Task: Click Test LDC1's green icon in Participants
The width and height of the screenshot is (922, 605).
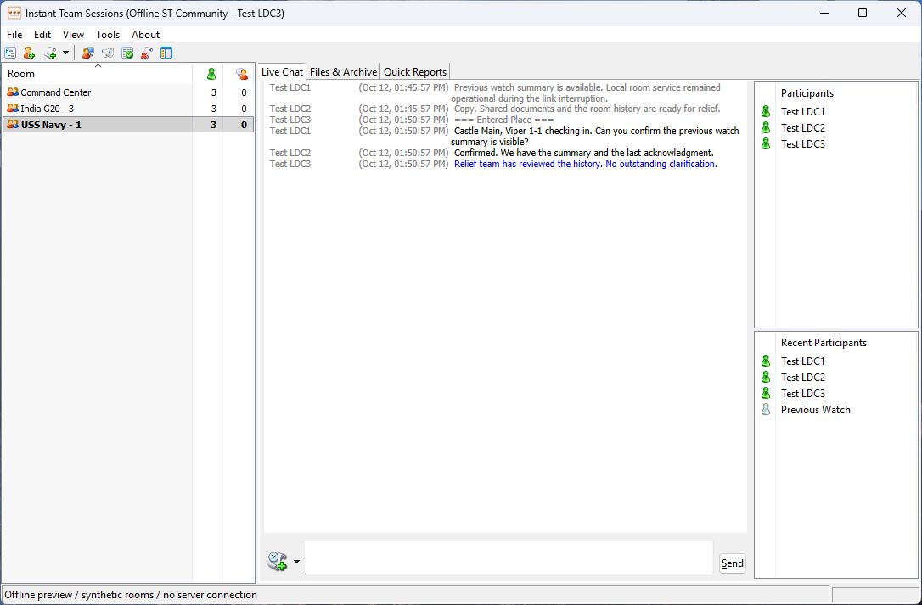Action: [x=766, y=111]
